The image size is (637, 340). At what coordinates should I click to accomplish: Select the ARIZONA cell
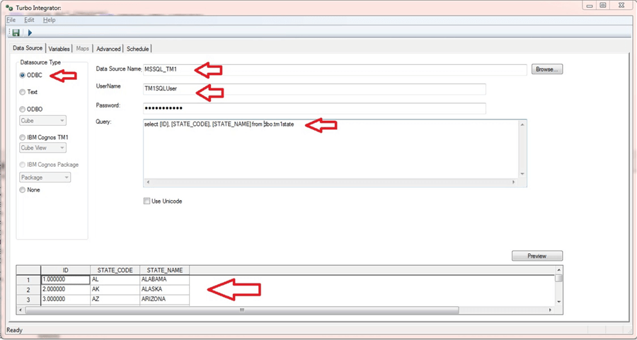[x=164, y=300]
